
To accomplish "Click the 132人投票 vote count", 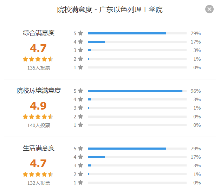I will [x=39, y=183].
